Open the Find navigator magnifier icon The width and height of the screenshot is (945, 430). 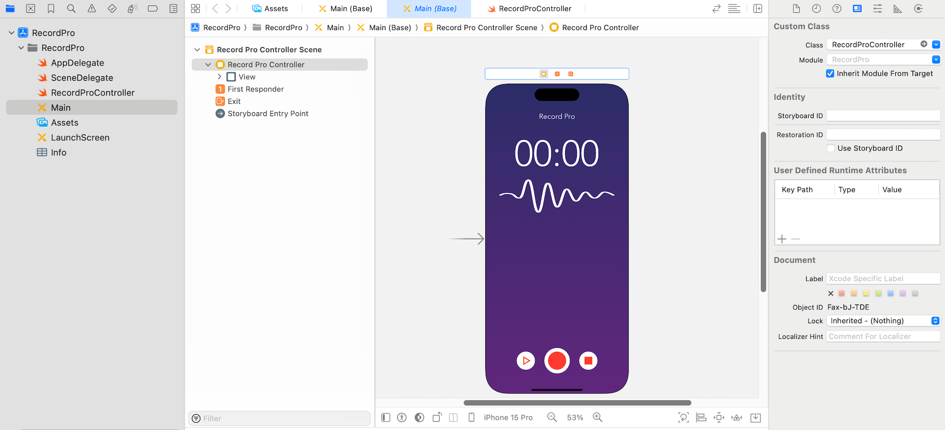71,8
